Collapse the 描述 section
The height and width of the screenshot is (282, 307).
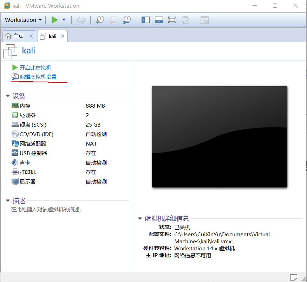coord(8,200)
